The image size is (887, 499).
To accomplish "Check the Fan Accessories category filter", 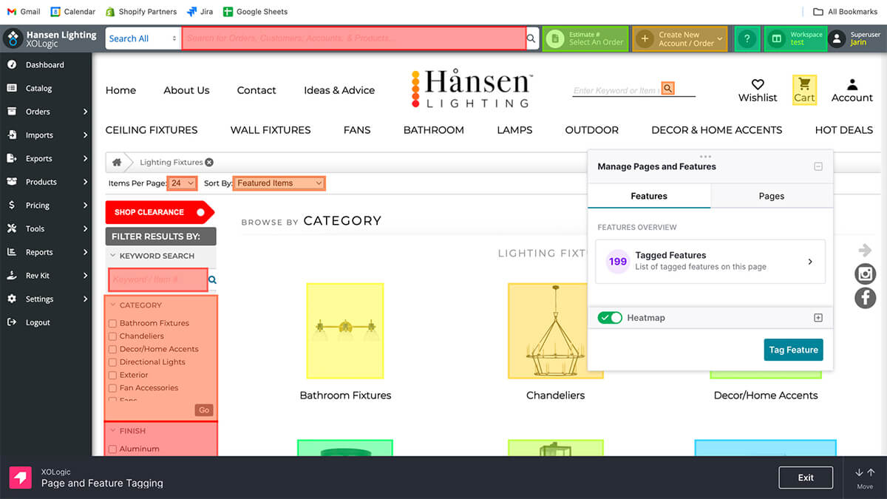I will pyautogui.click(x=112, y=388).
